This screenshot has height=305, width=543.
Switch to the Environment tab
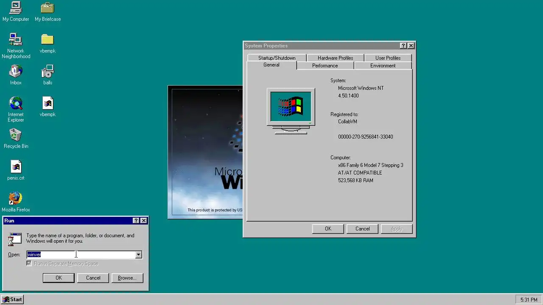(383, 66)
